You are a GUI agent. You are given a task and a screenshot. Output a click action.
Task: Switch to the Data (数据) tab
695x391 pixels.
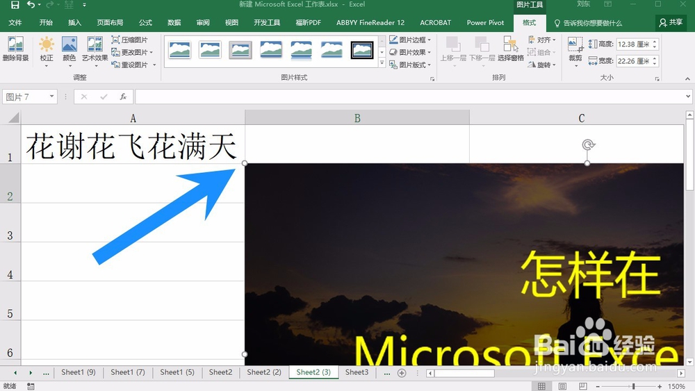click(174, 23)
